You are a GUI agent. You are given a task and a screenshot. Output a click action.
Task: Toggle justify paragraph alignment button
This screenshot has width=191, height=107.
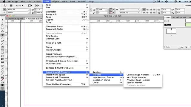[x=154, y=10]
